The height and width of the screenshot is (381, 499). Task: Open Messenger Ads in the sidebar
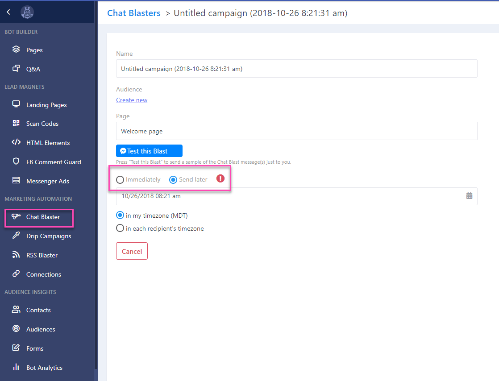tap(47, 181)
